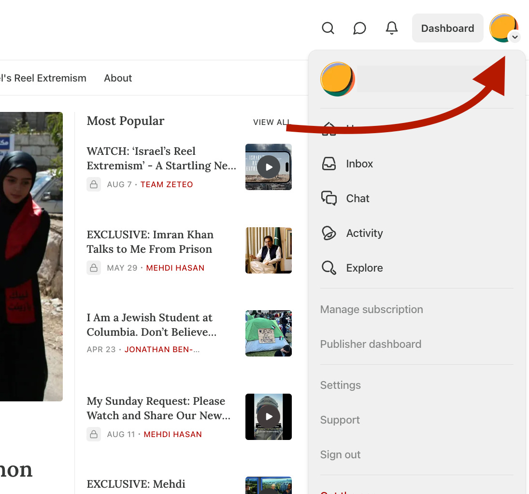
Task: Select the Inbox icon in the dropdown menu
Action: pyautogui.click(x=329, y=164)
